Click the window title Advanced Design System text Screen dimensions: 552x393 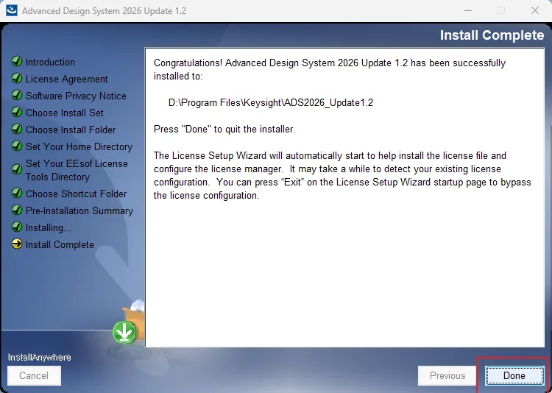[x=104, y=11]
